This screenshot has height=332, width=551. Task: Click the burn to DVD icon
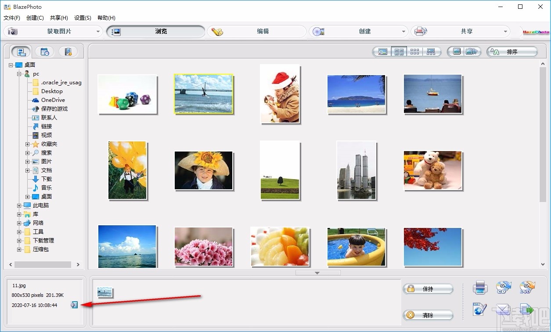tap(527, 287)
